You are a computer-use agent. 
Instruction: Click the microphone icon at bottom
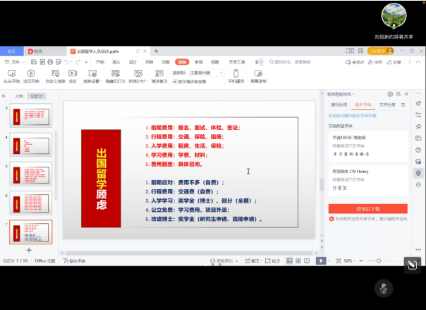[x=384, y=288]
